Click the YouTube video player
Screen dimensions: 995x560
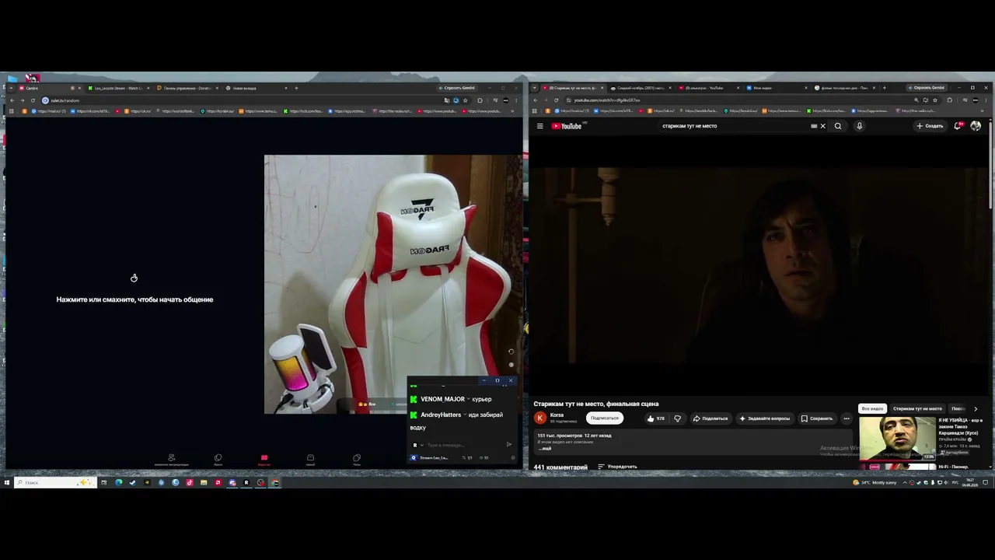click(x=758, y=264)
